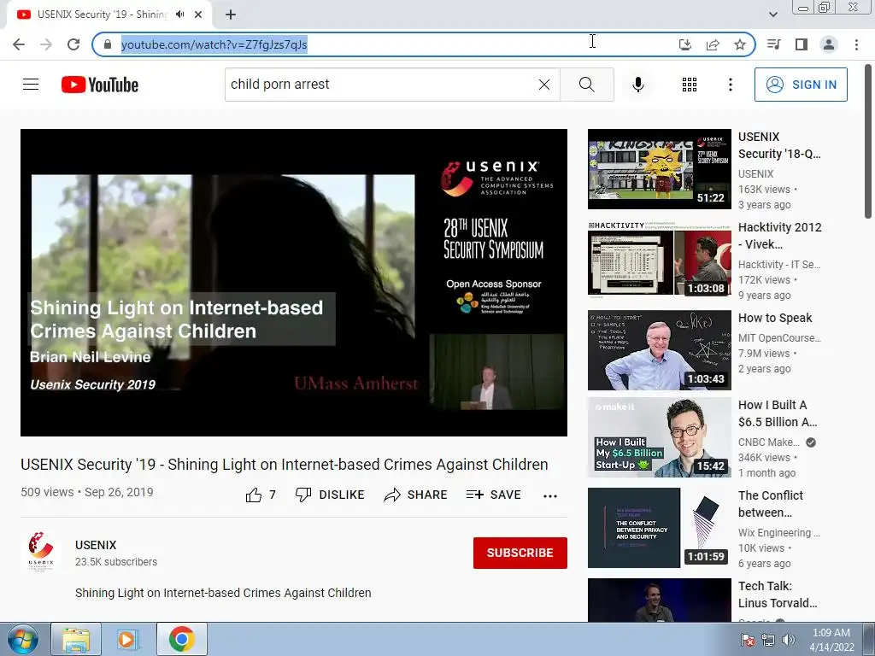
Task: Reload the current YouTube page
Action: point(73,44)
